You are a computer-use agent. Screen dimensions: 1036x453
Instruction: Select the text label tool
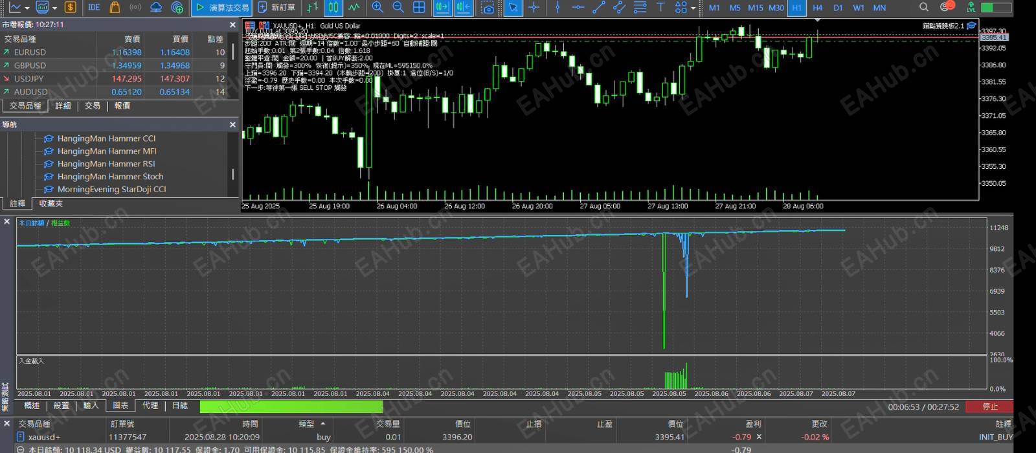pyautogui.click(x=661, y=7)
